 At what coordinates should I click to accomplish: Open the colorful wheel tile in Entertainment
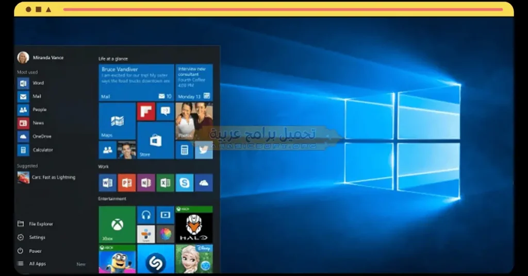coord(166,234)
